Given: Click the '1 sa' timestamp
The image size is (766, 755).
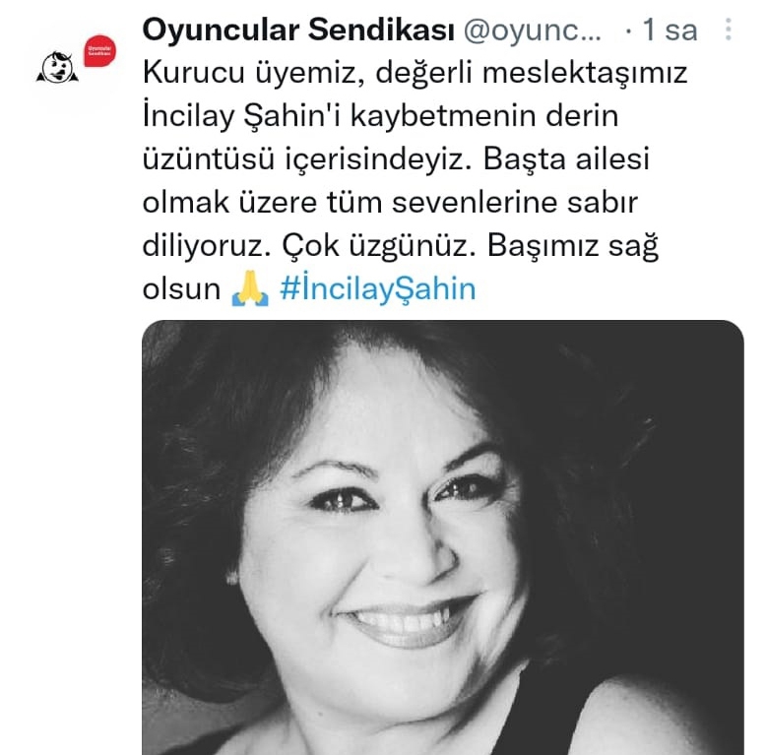Looking at the screenshot, I should pos(670,30).
